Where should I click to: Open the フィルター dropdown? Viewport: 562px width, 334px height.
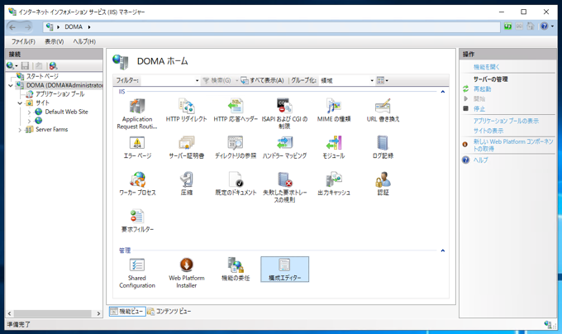(x=198, y=80)
